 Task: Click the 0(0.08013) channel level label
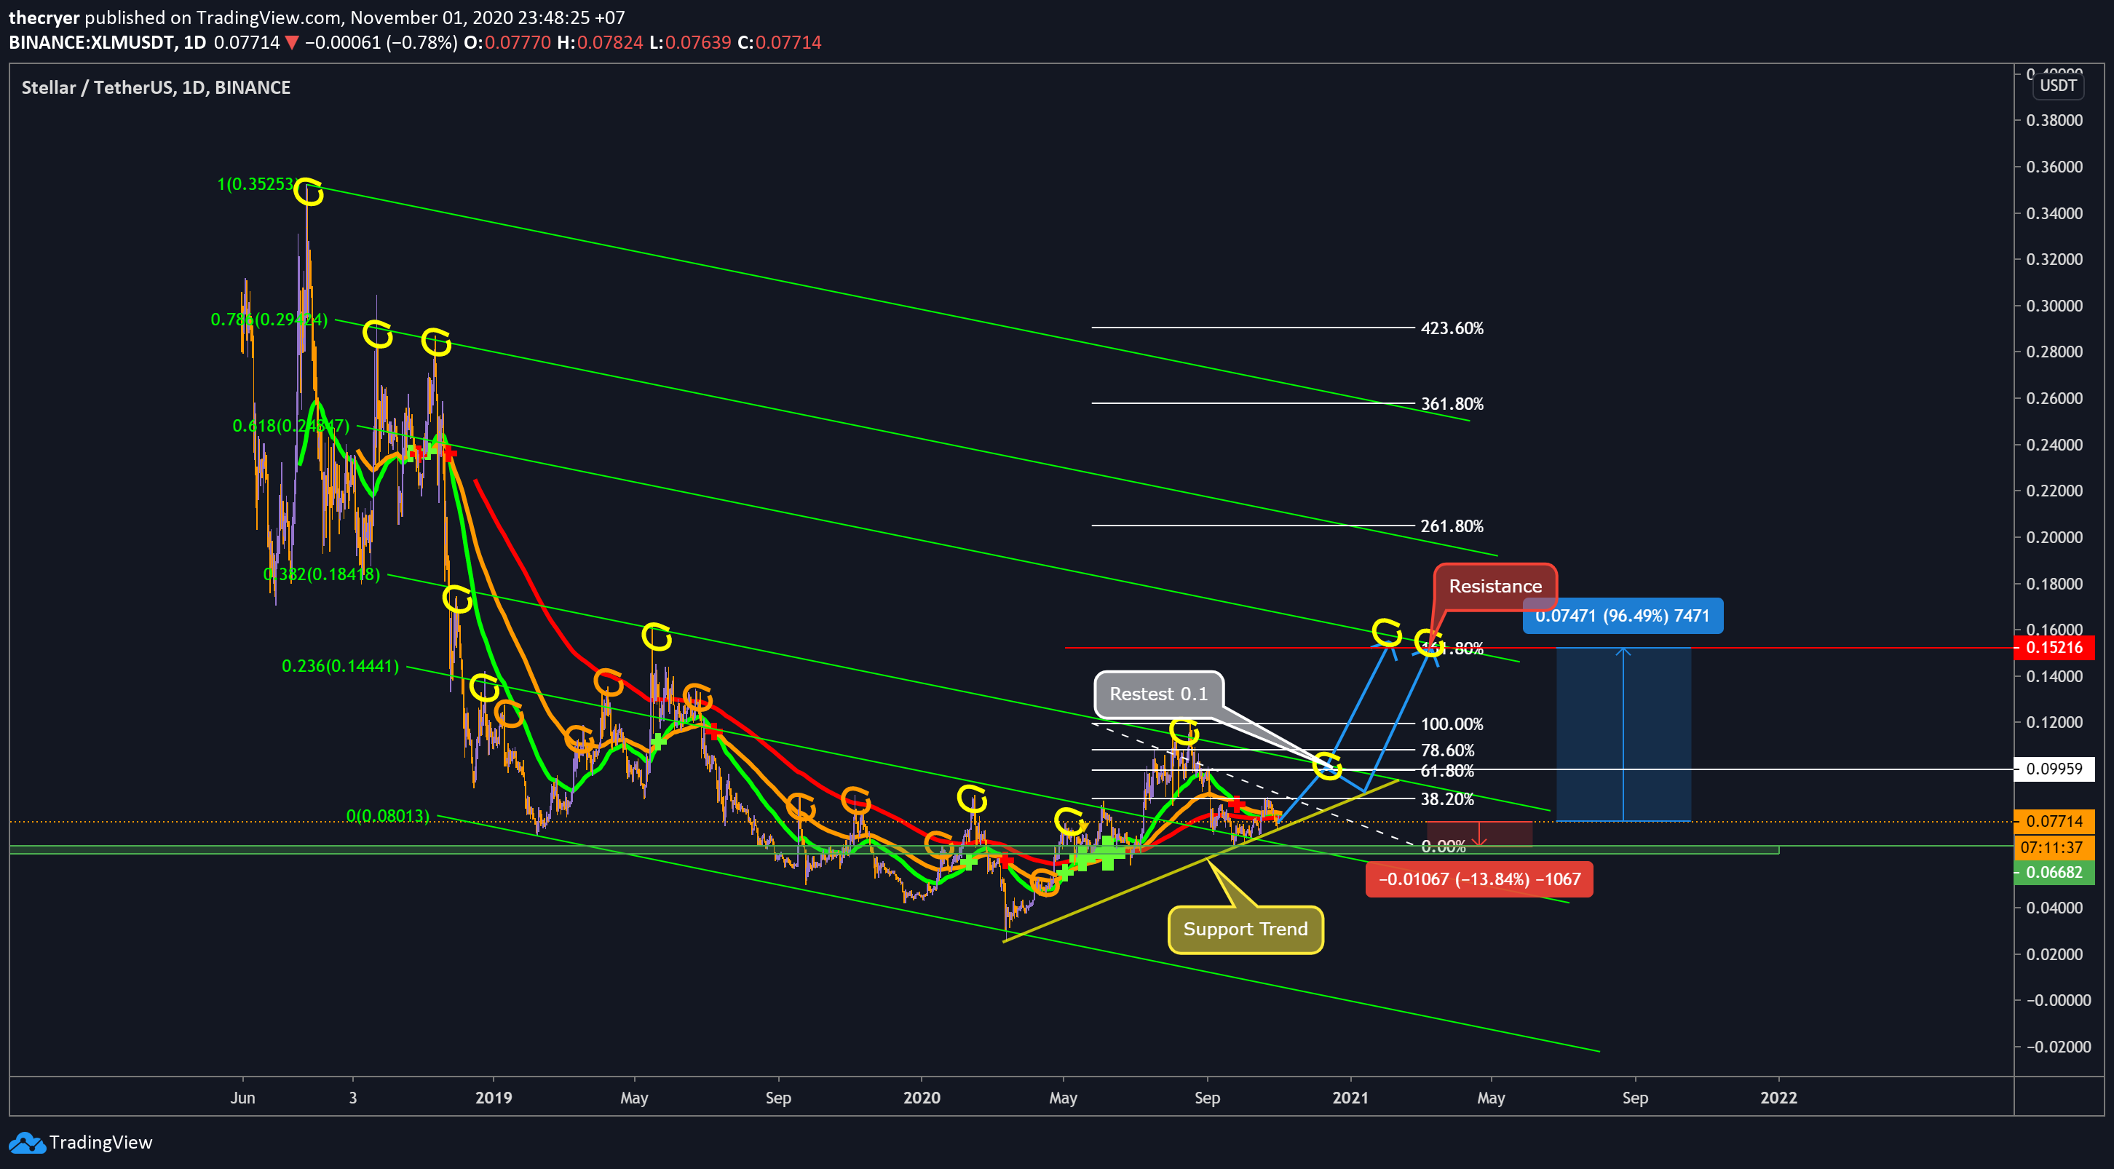click(x=388, y=815)
